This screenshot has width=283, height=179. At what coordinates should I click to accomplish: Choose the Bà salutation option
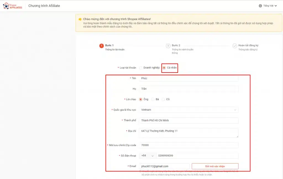pyautogui.click(x=153, y=99)
